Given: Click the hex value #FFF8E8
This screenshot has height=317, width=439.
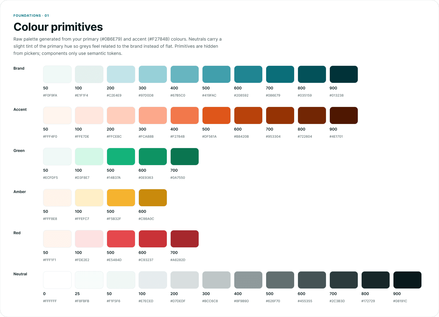Looking at the screenshot, I should coord(50,219).
